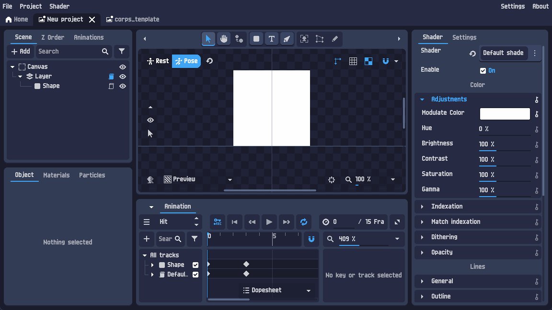
Task: Switch to Pose mode
Action: click(186, 61)
